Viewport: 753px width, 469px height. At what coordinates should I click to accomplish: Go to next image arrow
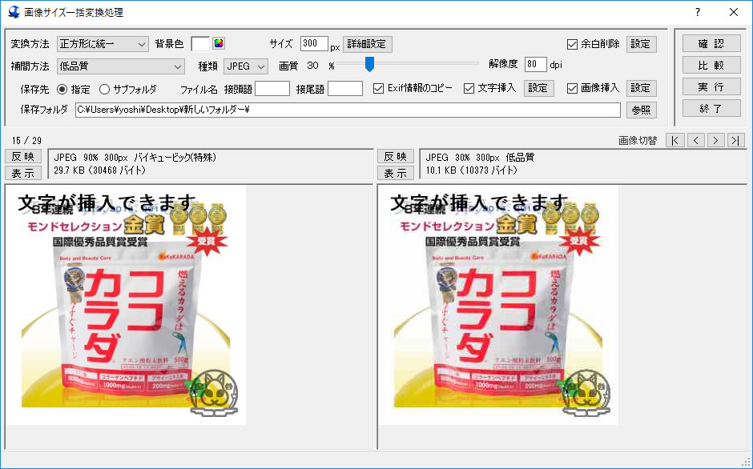715,140
